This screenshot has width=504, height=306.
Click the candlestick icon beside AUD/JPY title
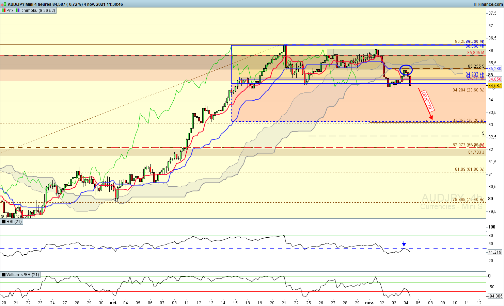click(4, 4)
